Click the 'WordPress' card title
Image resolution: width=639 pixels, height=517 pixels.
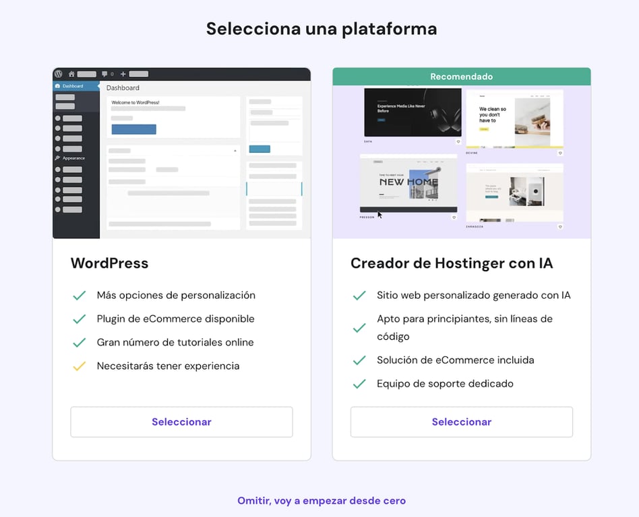(109, 263)
